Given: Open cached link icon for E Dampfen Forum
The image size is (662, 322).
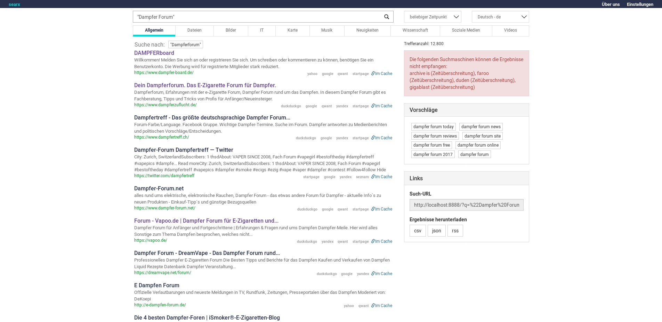Looking at the screenshot, I should click(x=373, y=306).
